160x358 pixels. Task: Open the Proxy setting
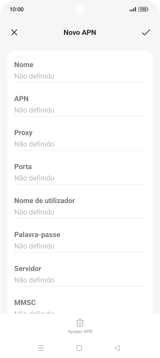click(80, 139)
